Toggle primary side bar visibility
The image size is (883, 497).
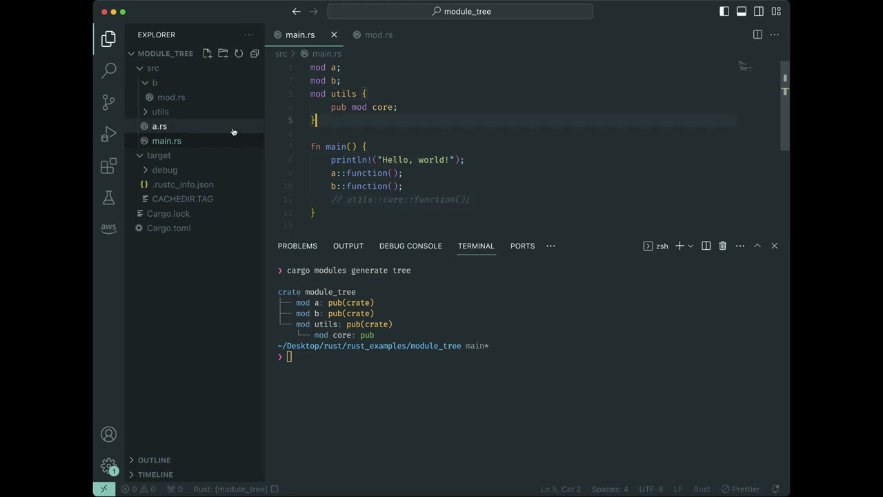point(724,11)
